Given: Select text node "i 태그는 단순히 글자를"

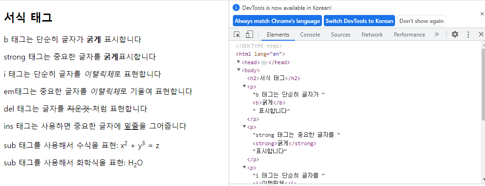Looking at the screenshot, I should [289, 176].
